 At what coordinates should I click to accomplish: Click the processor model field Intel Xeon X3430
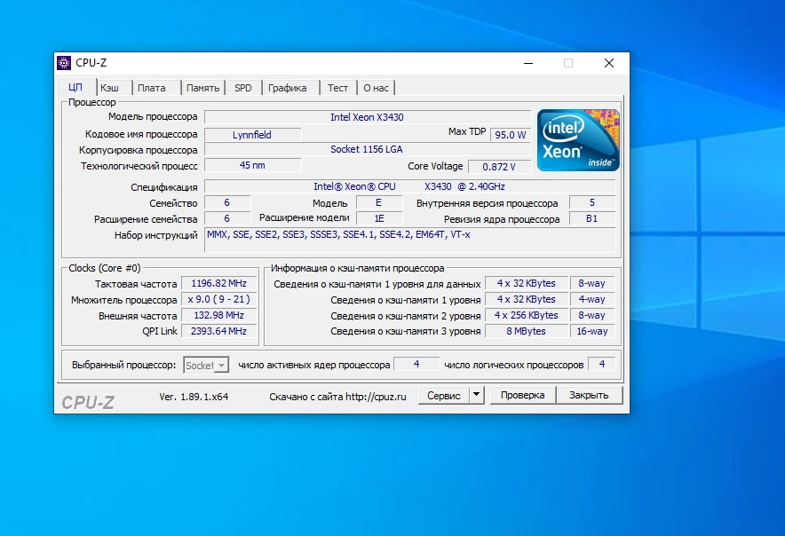[x=368, y=117]
